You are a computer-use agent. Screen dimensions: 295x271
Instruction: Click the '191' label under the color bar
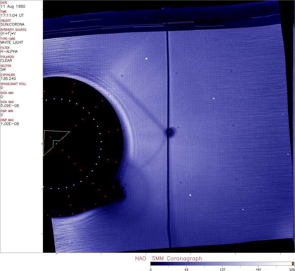coord(258,269)
